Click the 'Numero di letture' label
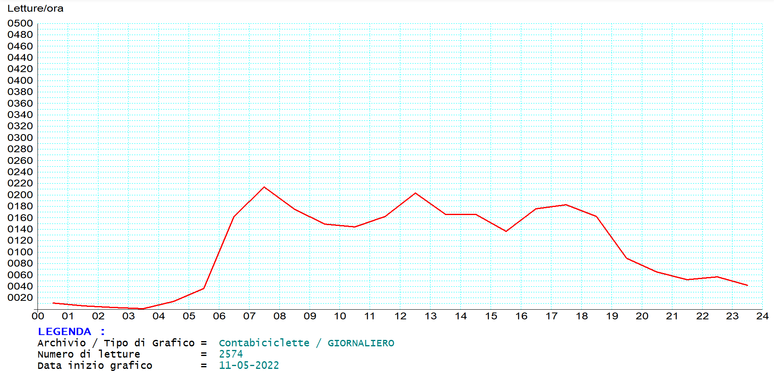Screen dimensions: 774x387 click(89, 354)
